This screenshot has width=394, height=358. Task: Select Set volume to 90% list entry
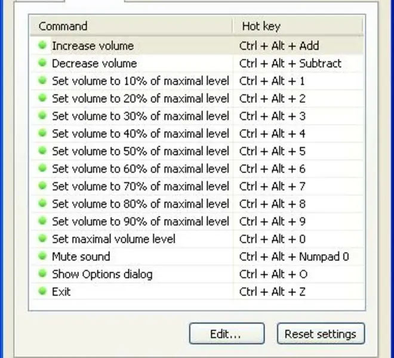coord(140,221)
